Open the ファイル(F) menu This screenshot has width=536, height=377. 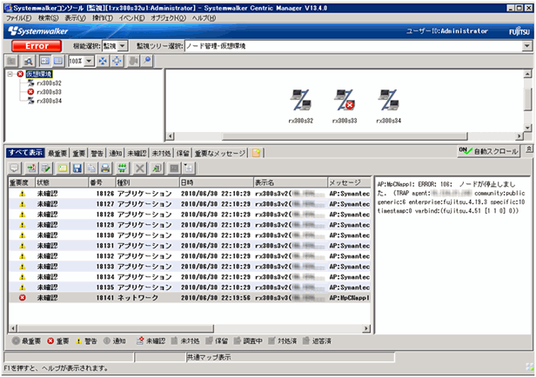click(19, 17)
